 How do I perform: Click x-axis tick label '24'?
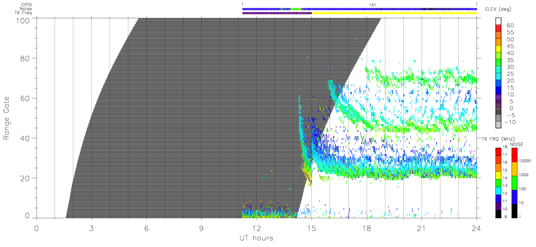pos(476,228)
